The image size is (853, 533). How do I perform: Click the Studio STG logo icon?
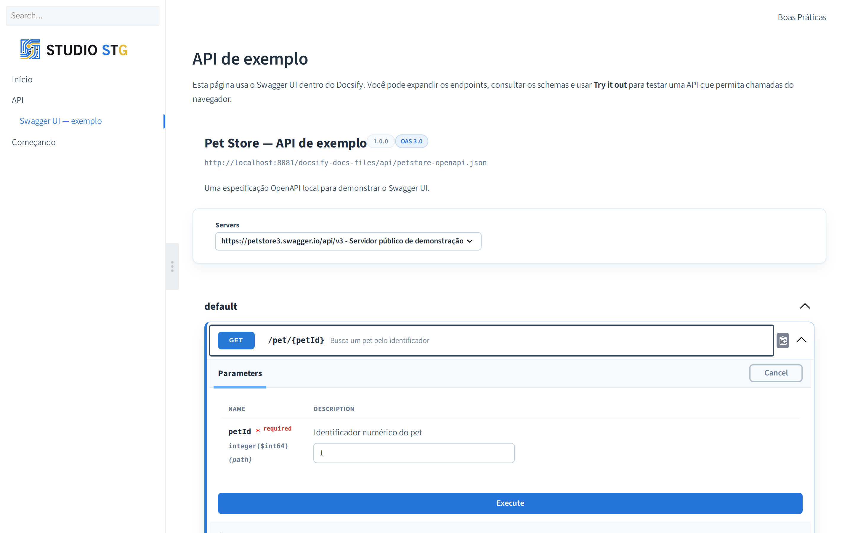30,49
